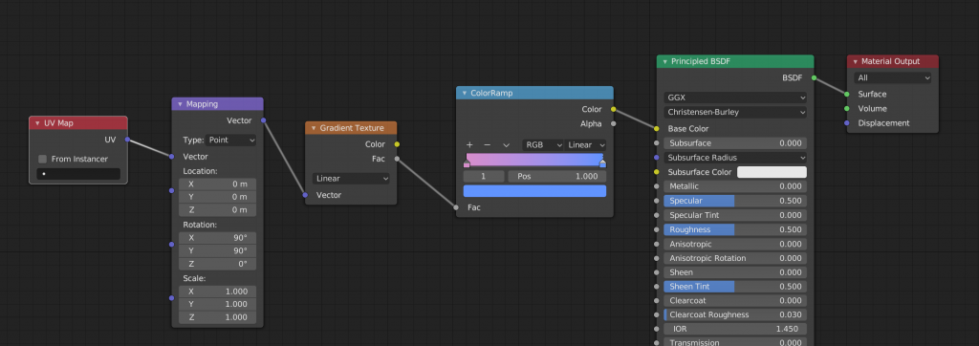Click the blue color stop swatch

pyautogui.click(x=534, y=191)
